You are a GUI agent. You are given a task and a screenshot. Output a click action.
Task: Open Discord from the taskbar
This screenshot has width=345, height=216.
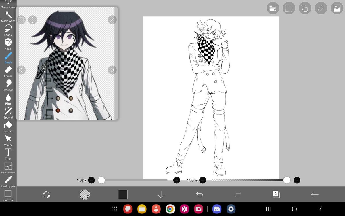(x=216, y=209)
